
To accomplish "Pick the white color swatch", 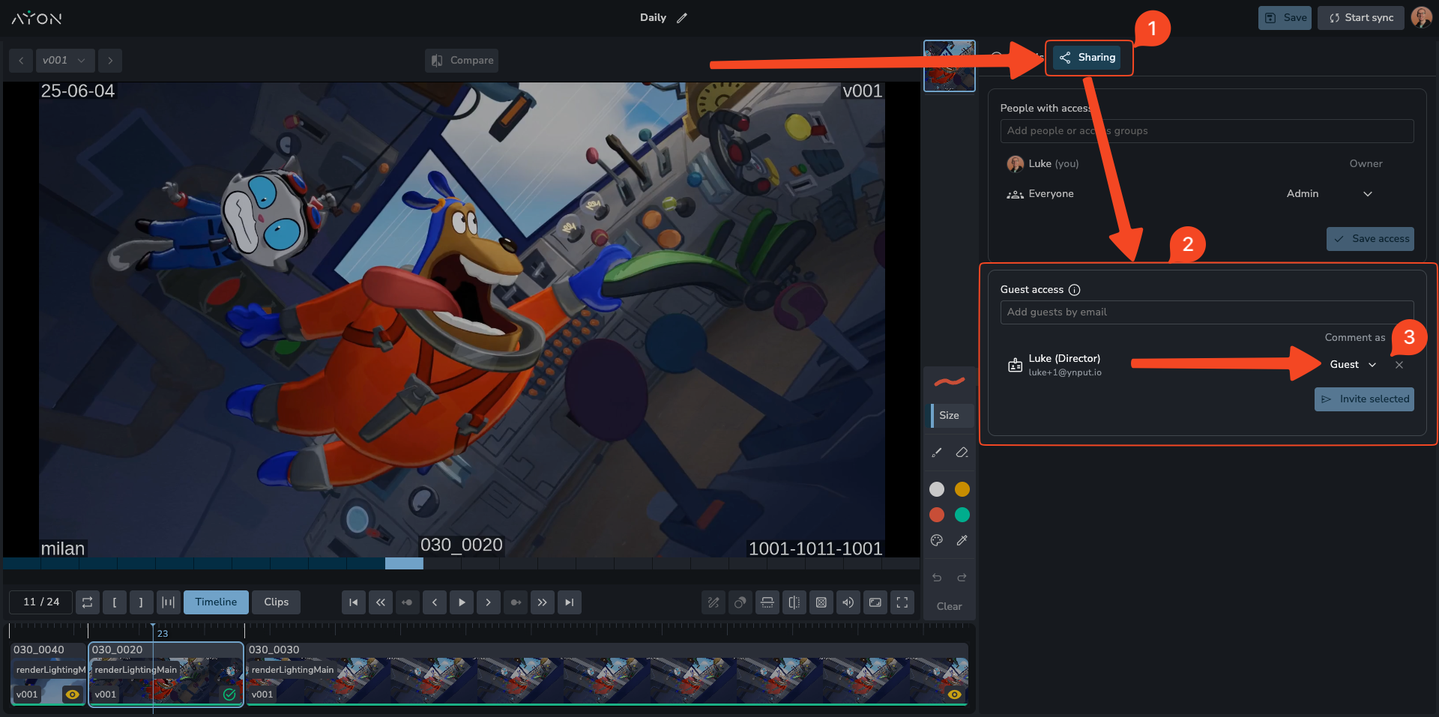I will point(937,489).
